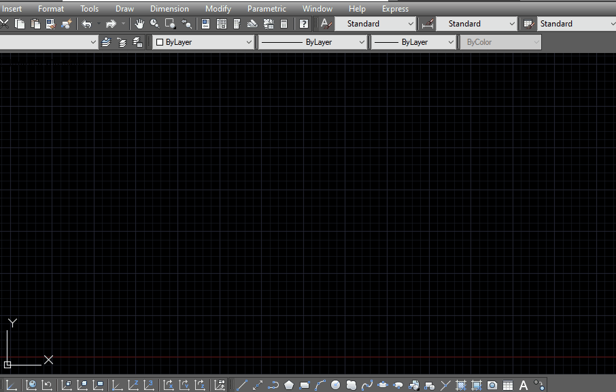Open the Block Editor icon
The height and width of the screenshot is (392, 616).
(67, 24)
